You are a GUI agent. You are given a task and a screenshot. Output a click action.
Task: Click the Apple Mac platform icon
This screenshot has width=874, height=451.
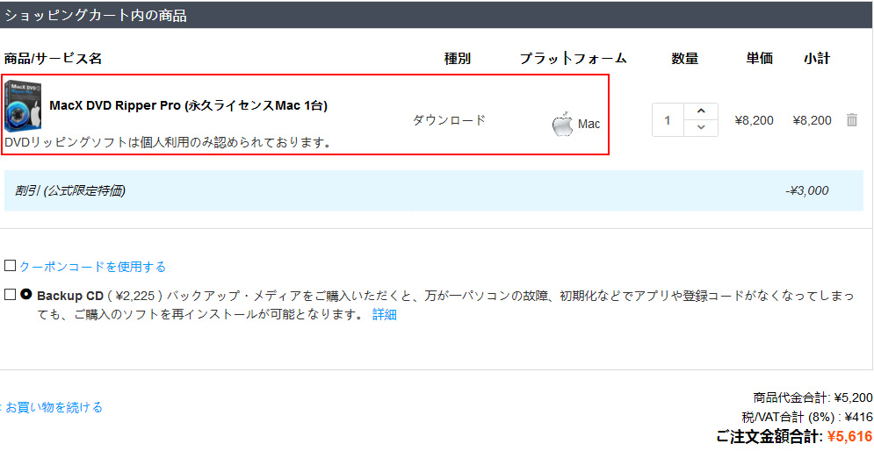(x=562, y=123)
